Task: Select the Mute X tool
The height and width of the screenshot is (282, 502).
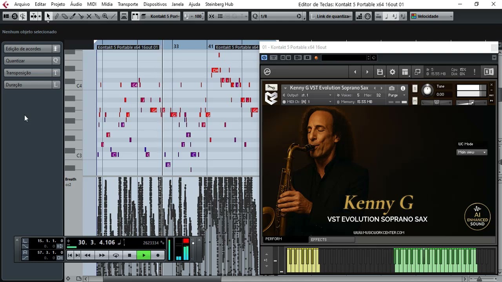Action: (89, 16)
